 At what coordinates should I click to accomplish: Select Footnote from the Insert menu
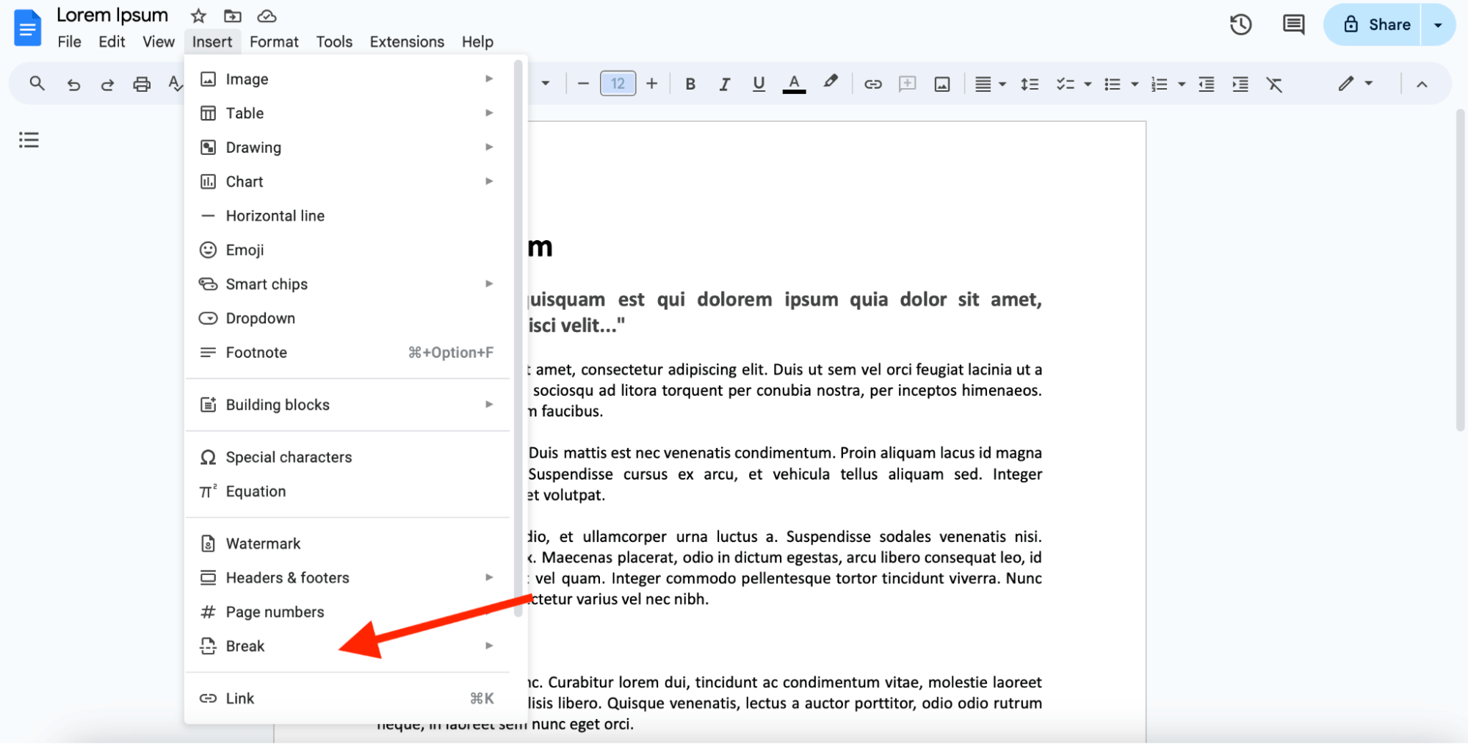(x=256, y=352)
